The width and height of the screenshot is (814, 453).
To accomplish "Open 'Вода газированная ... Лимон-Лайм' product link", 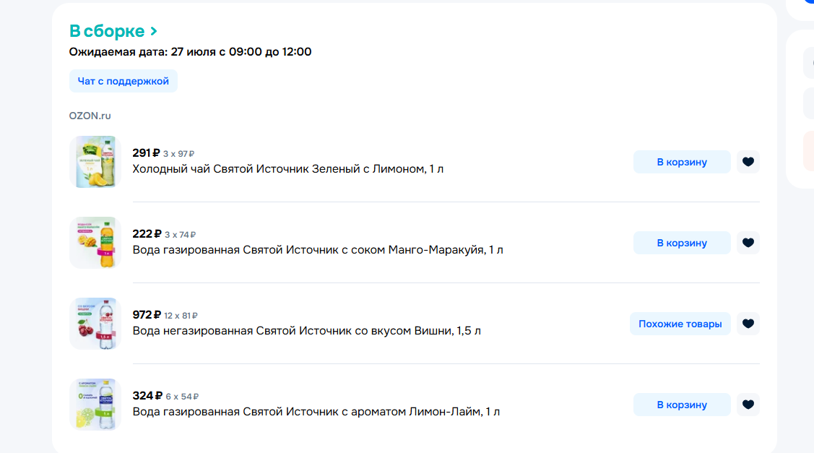I will click(x=316, y=412).
